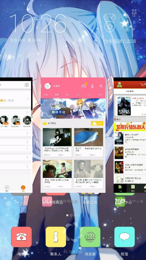Open the white parrot video thumbnail
This screenshot has height=260, width=146.
89,137
